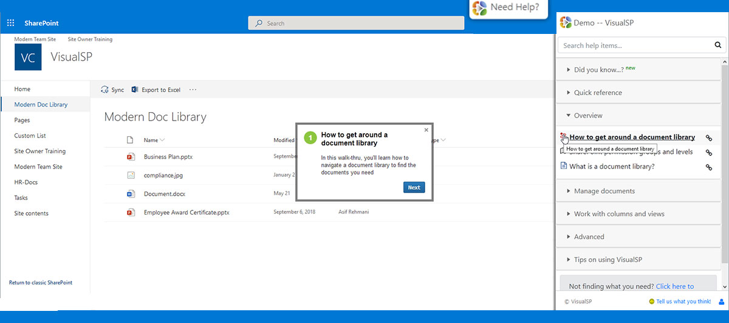The width and height of the screenshot is (729, 323).
Task: Copy link for What is a document library
Action: (x=709, y=167)
